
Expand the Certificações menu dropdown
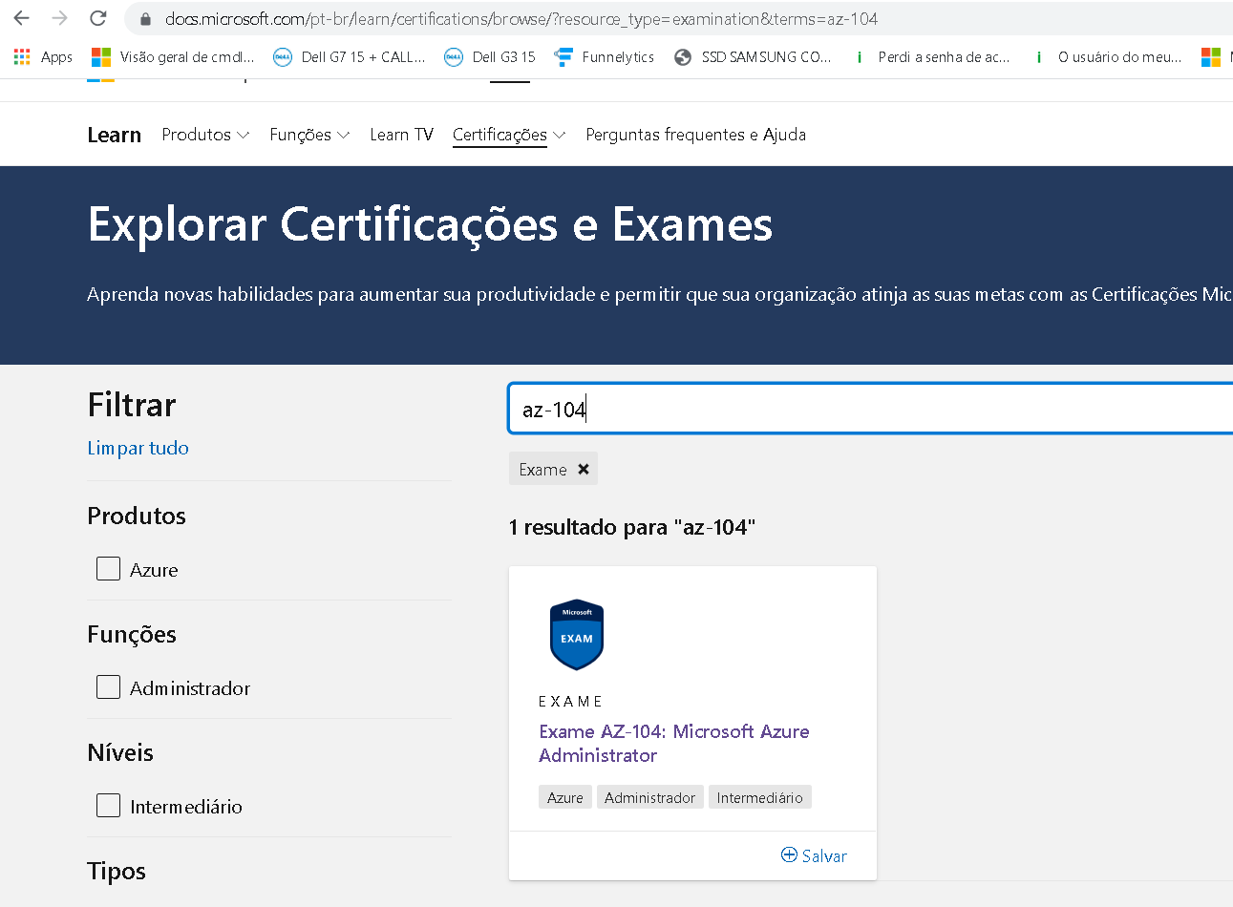509,135
